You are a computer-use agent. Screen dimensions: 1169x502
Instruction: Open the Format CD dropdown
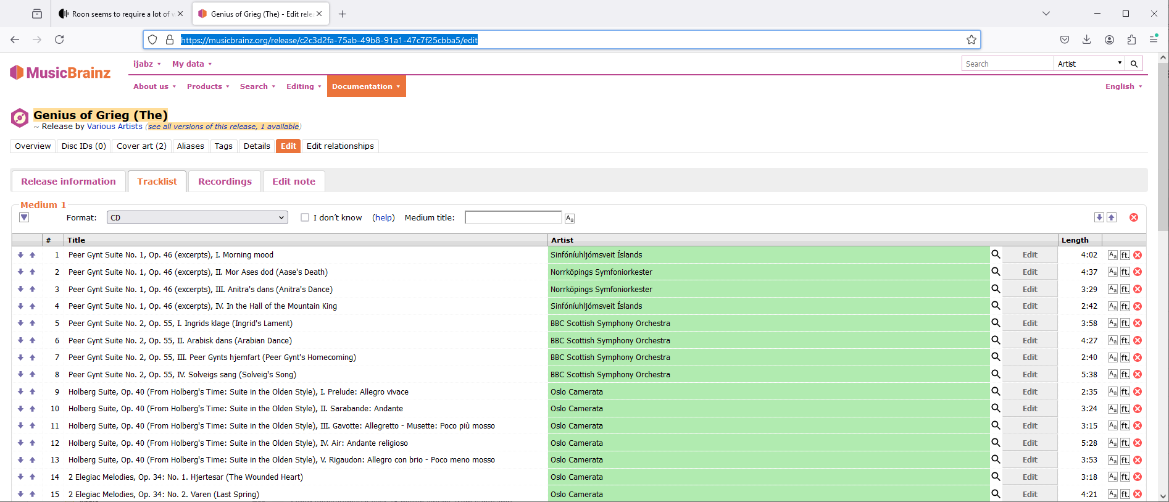(197, 217)
